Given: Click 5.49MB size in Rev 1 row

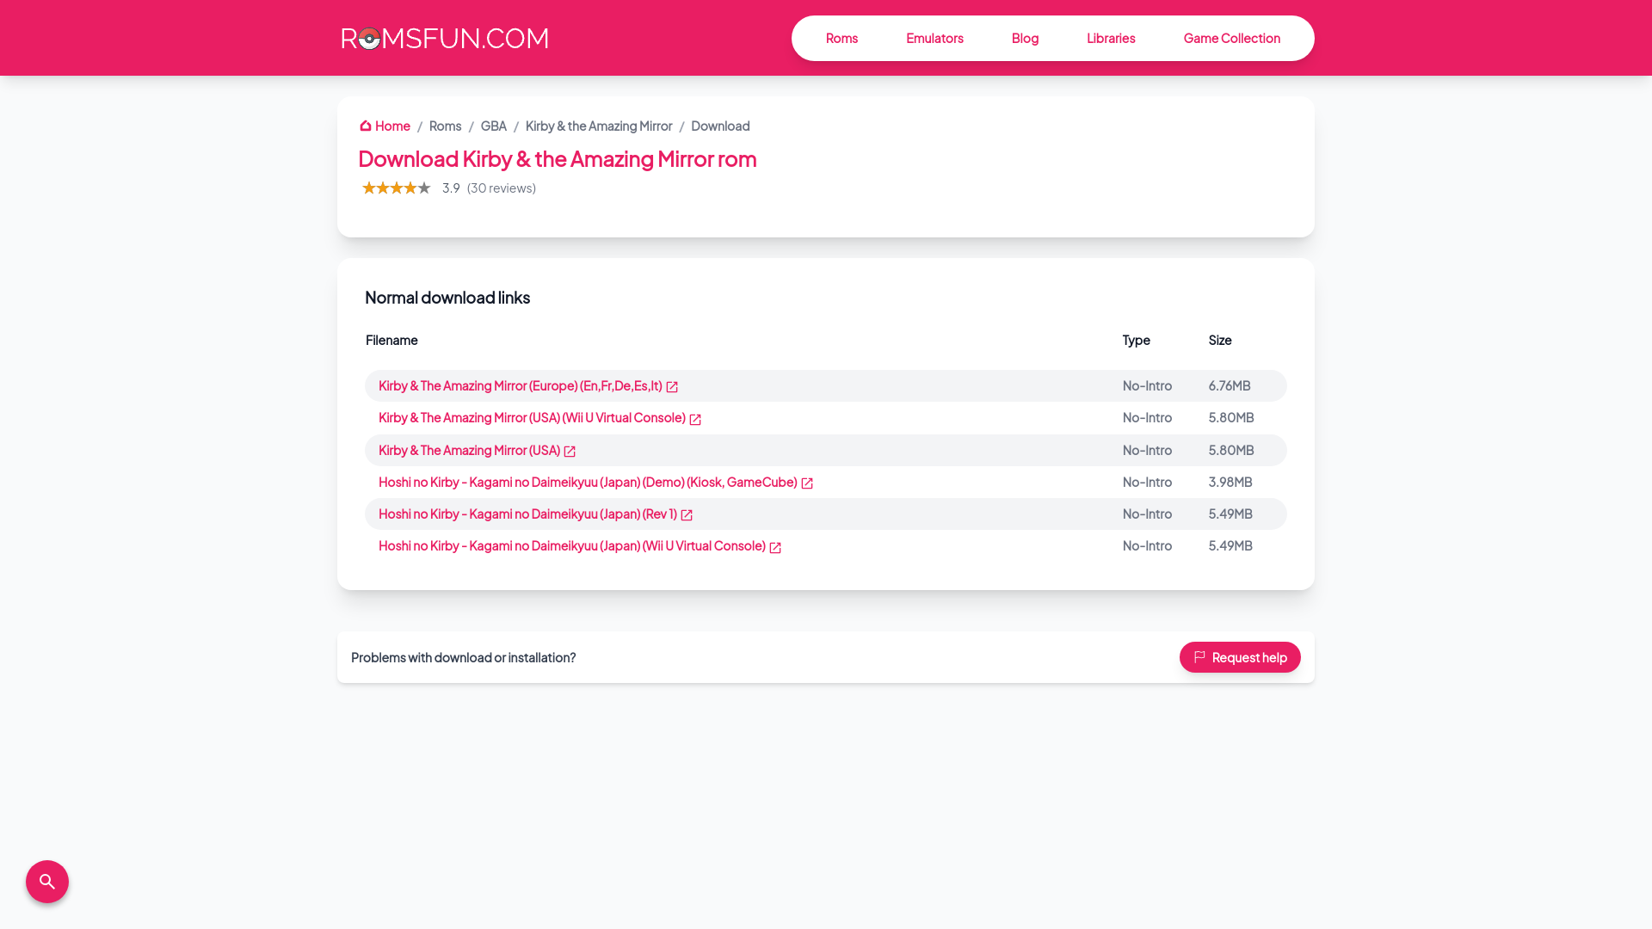Looking at the screenshot, I should coord(1230,514).
